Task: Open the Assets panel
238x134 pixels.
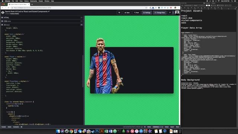Action: pyautogui.click(x=9, y=127)
